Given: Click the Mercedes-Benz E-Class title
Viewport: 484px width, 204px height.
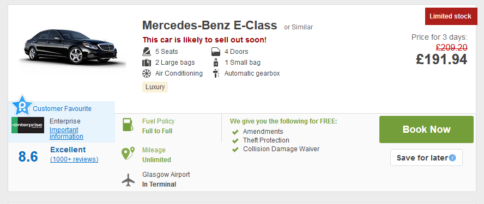Looking at the screenshot, I should click(x=210, y=25).
